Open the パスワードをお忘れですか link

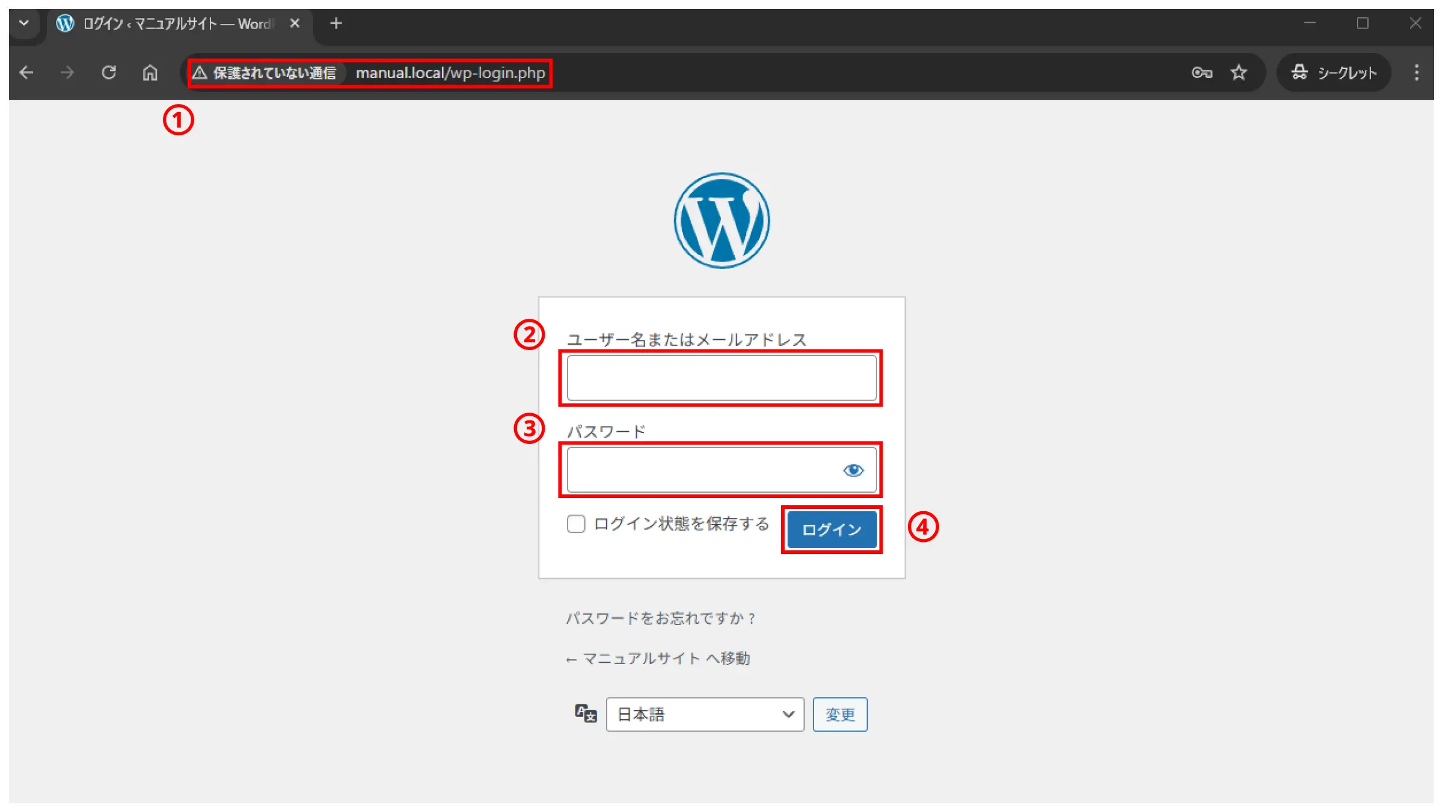pos(660,618)
